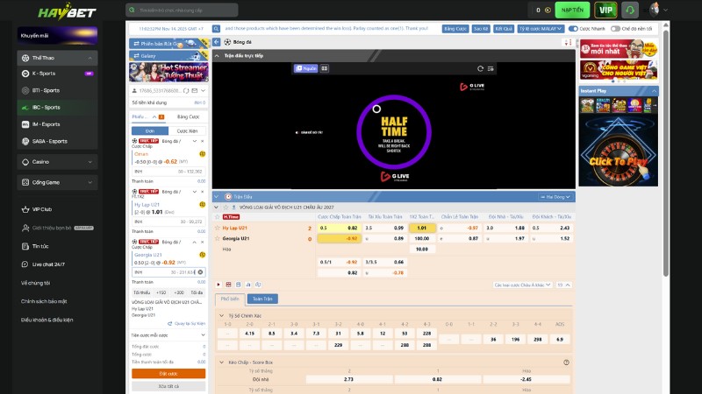Open the Tỷ lệ cược MALAY dropdown
702x394 pixels.
click(x=541, y=29)
